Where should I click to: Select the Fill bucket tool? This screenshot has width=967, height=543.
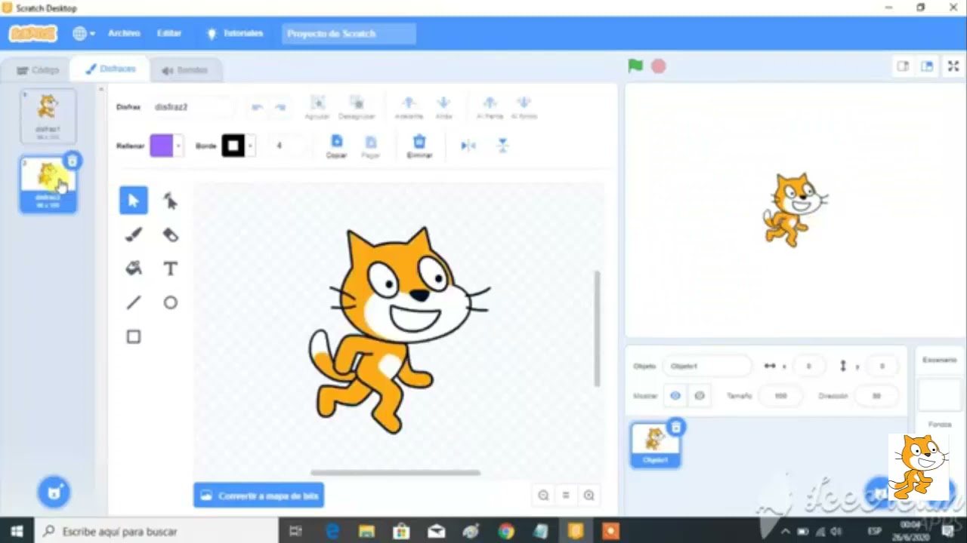click(134, 268)
